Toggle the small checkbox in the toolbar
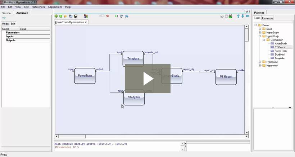The height and width of the screenshot is (157, 295). click(226, 16)
